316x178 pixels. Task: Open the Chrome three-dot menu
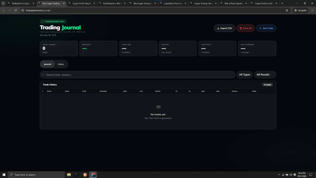tap(312, 10)
